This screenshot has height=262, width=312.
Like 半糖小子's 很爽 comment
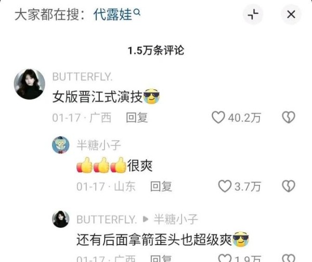[225, 186]
